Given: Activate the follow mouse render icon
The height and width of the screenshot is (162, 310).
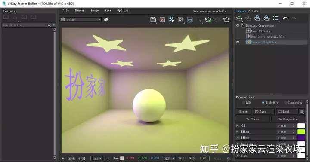Looking at the screenshot, I should coord(171,20).
